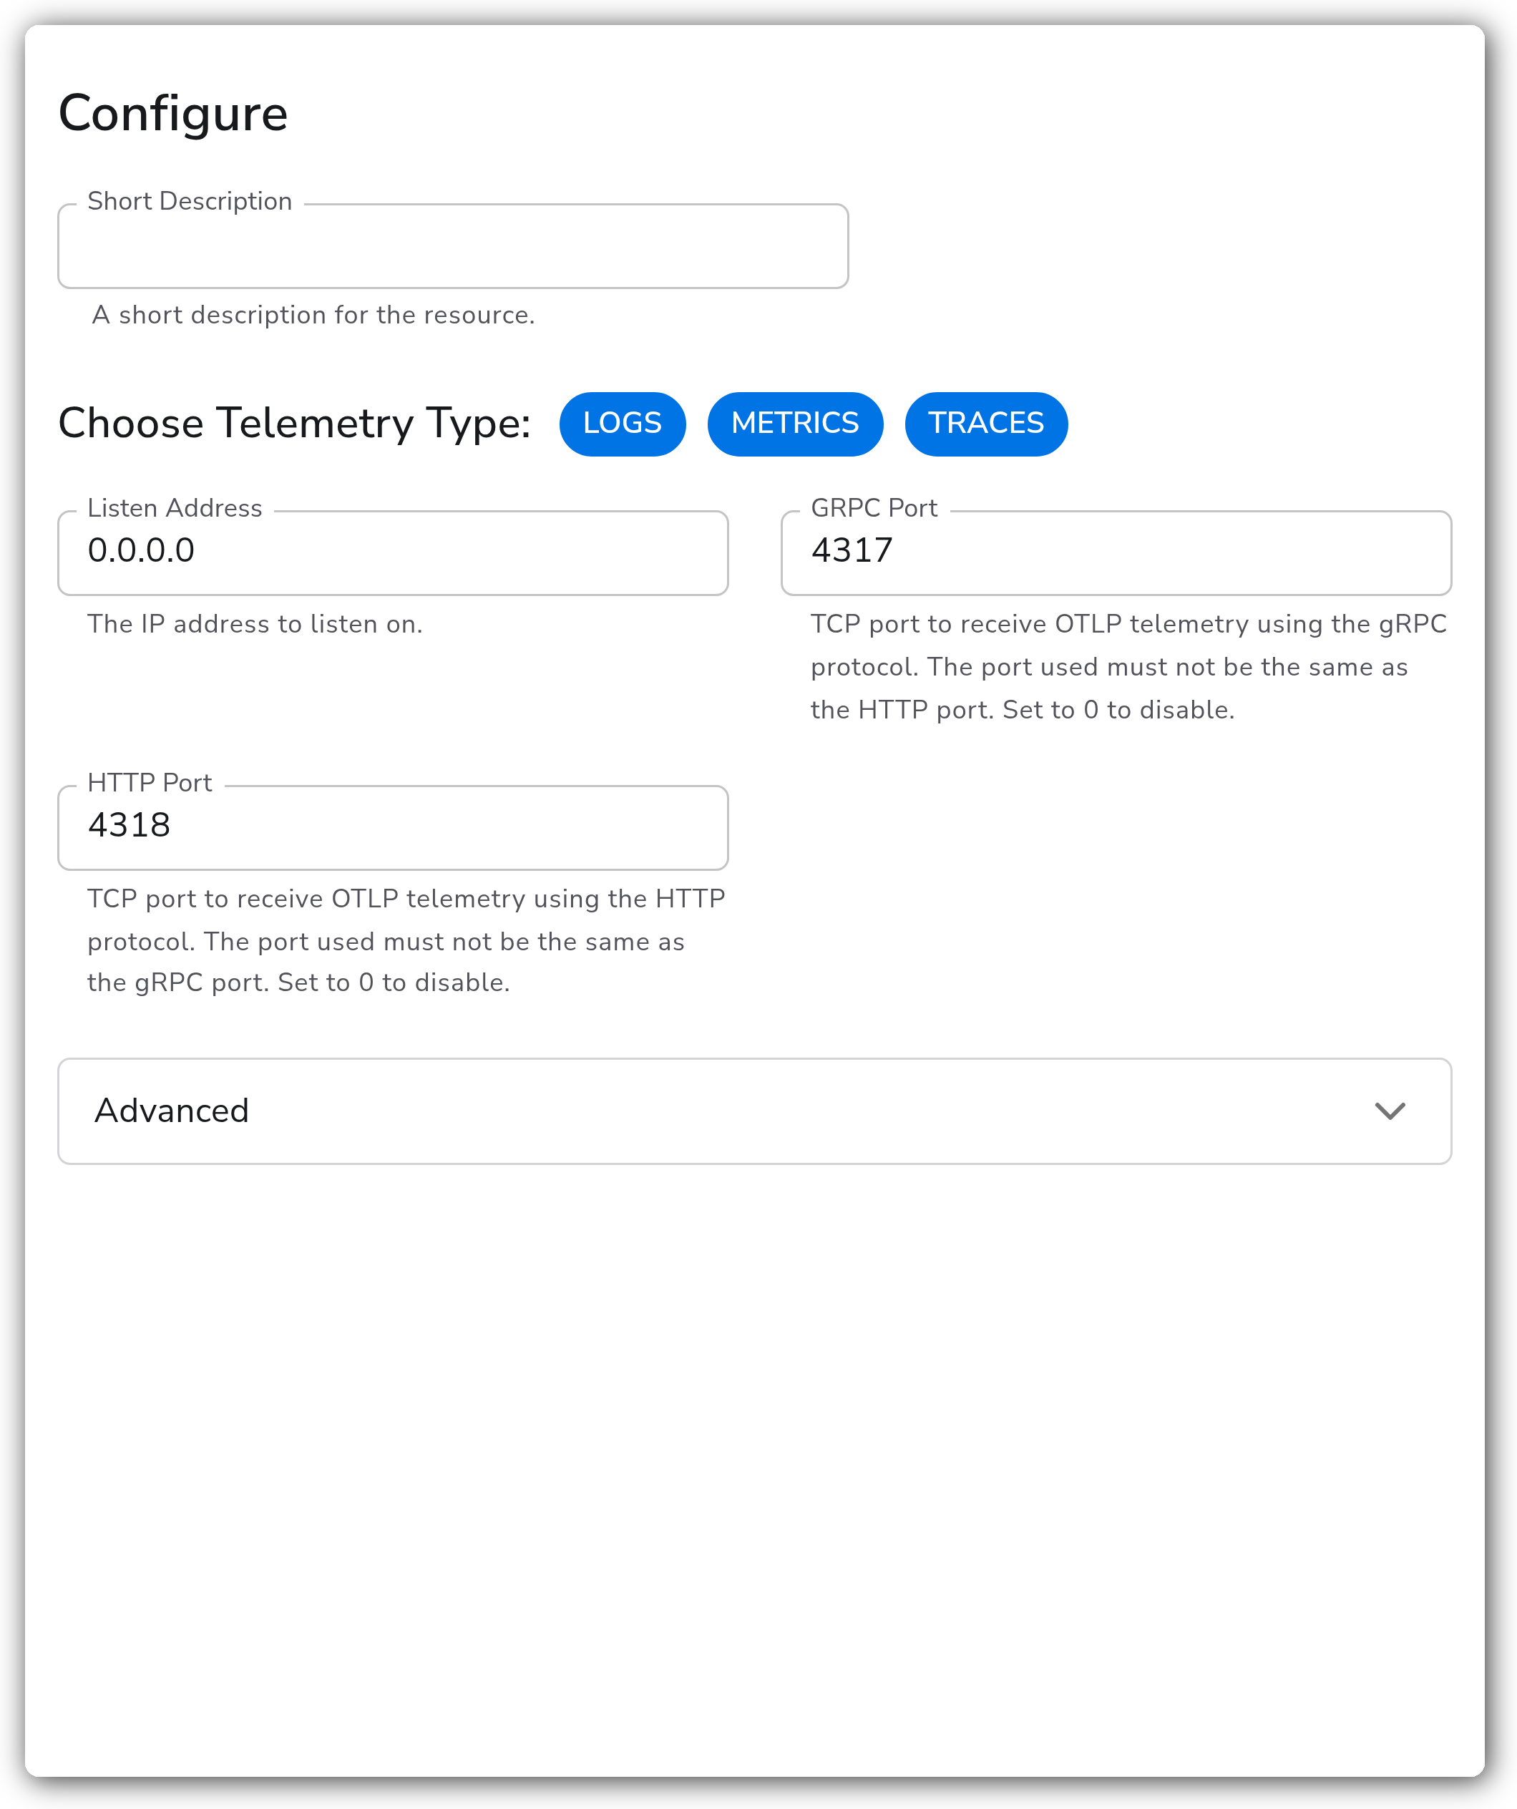Click 'The IP address to listen on.' helper text
This screenshot has height=1809, width=1517.
(255, 624)
